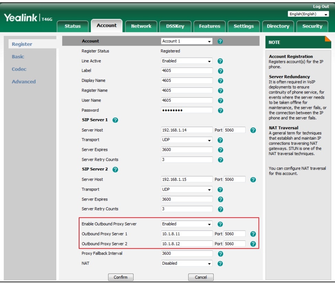Click help icon for SIP Server 2 Transport
Viewport: 335px width, 283px height.
click(x=220, y=190)
